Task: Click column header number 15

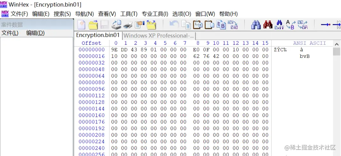Action: tap(265, 43)
